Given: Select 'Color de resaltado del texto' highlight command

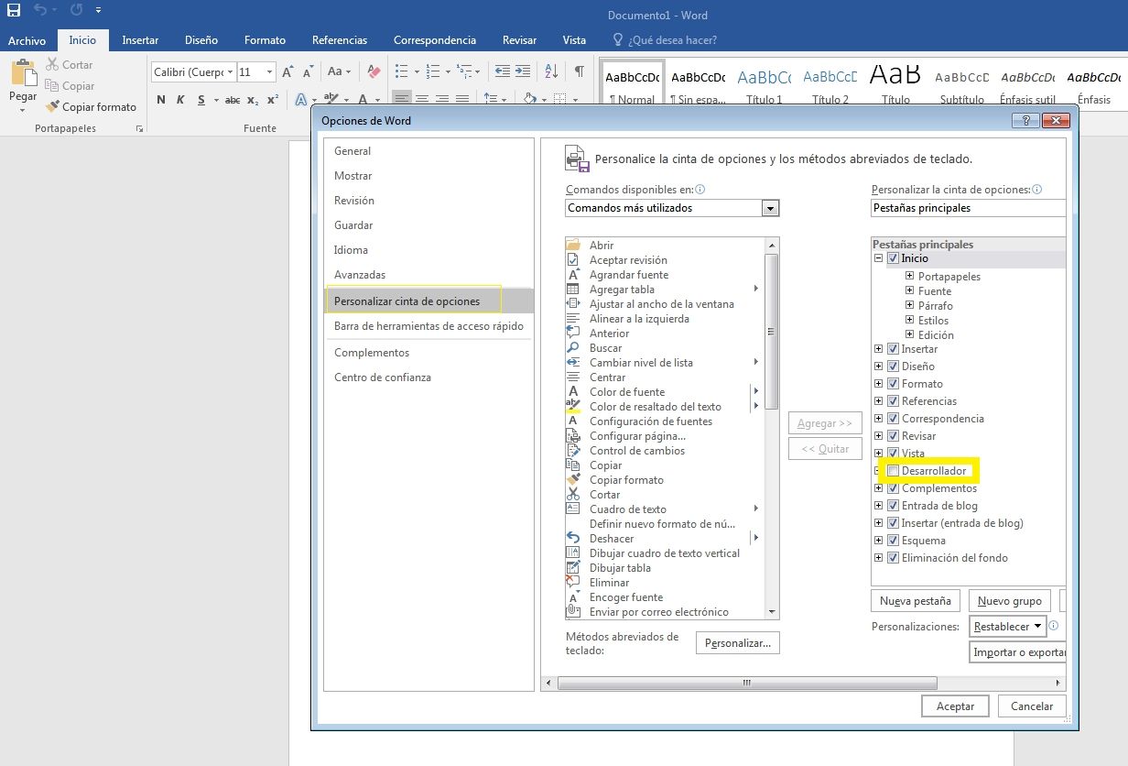Looking at the screenshot, I should (655, 407).
